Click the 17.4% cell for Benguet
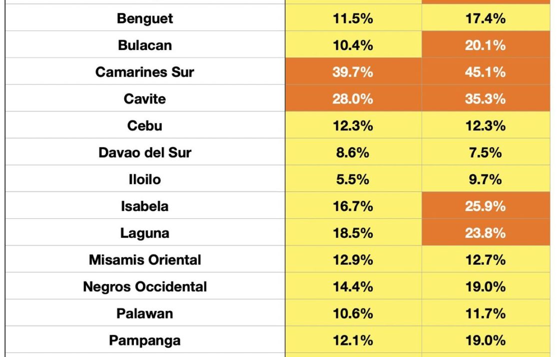Image resolution: width=557 pixels, height=357 pixels. coord(485,18)
